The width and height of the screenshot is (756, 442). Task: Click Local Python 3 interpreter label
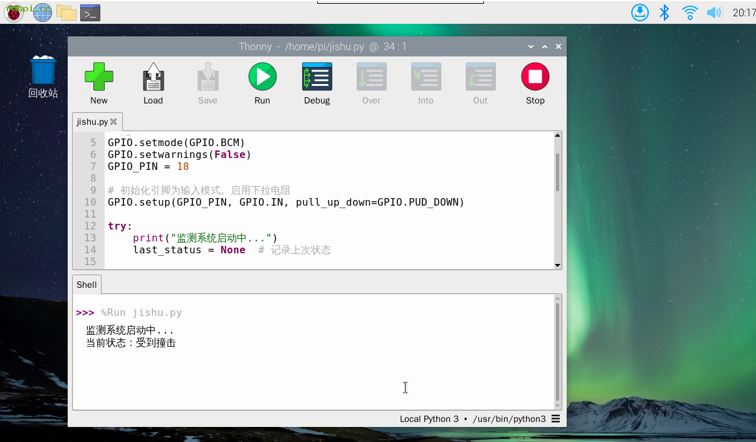tap(429, 419)
